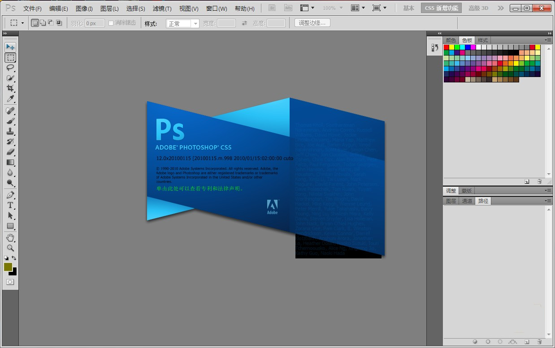The image size is (555, 348).
Task: Select the Lasso tool
Action: (10, 68)
